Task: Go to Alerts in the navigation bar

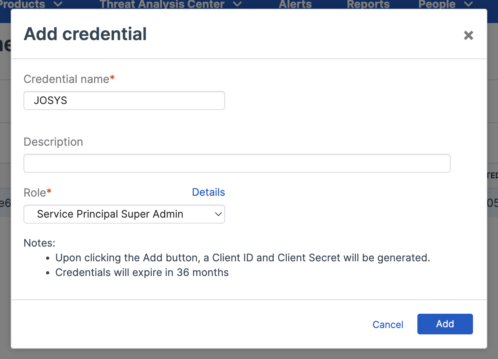Action: click(295, 4)
